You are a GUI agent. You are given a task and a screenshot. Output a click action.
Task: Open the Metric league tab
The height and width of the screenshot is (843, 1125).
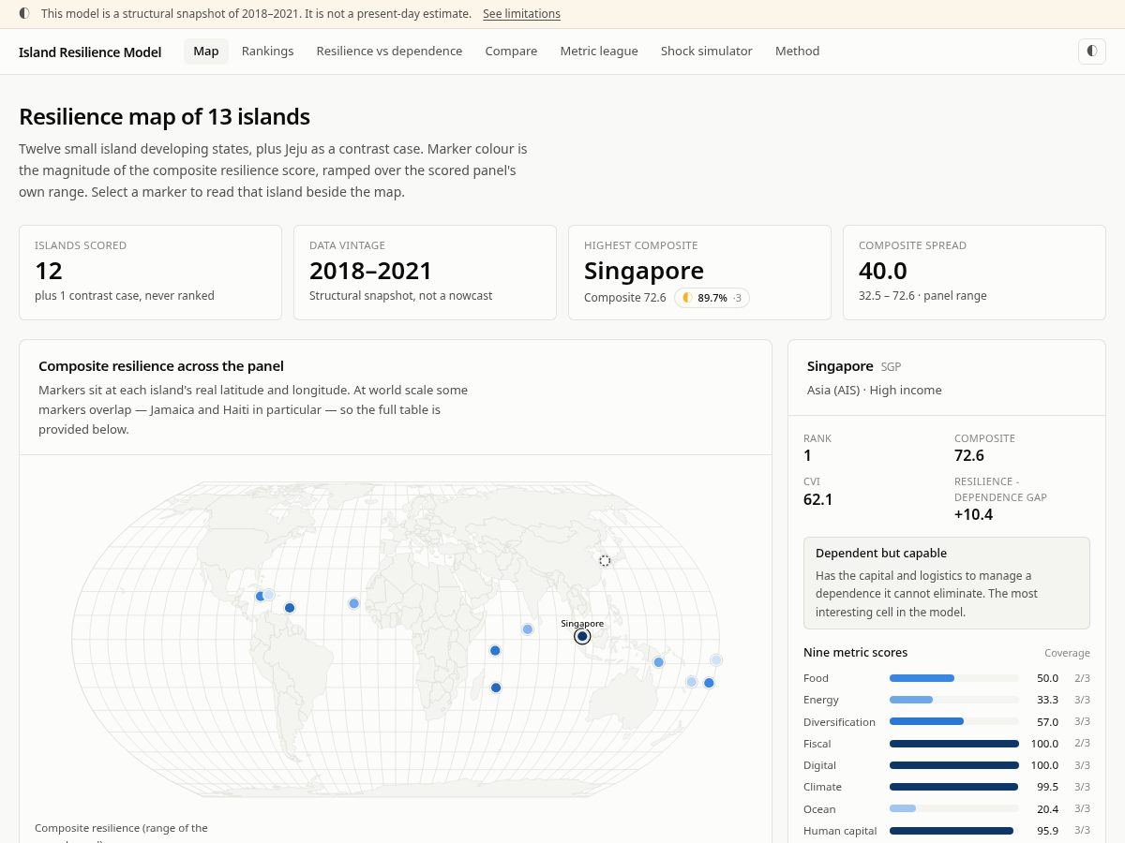point(599,52)
